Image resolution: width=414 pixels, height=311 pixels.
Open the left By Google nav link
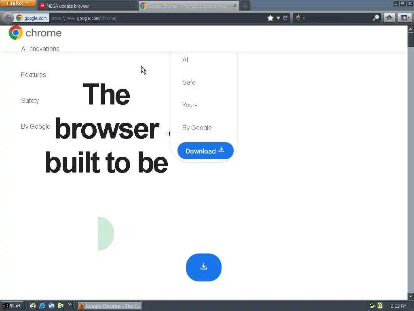pyautogui.click(x=36, y=126)
